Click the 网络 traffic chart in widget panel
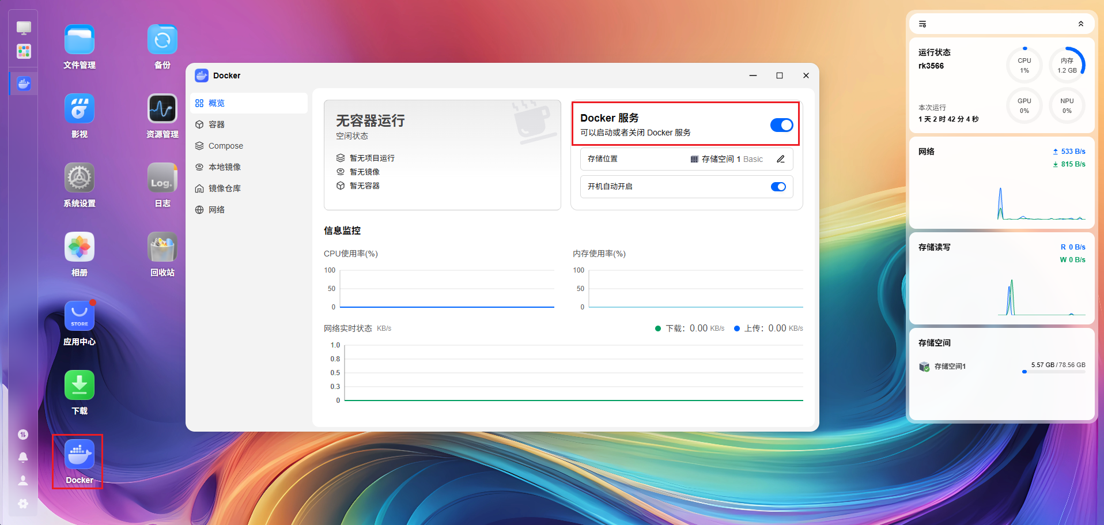The height and width of the screenshot is (525, 1104). (x=1041, y=203)
